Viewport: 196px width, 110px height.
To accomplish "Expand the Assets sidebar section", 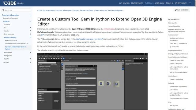I will 30,31.
